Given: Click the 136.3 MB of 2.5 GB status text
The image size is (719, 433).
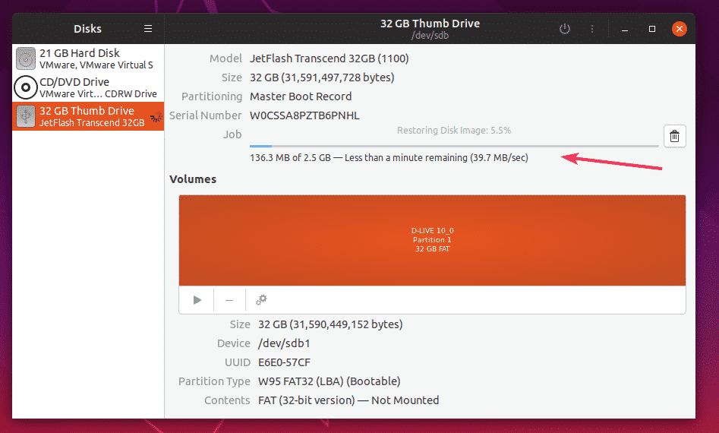Looking at the screenshot, I should point(389,158).
